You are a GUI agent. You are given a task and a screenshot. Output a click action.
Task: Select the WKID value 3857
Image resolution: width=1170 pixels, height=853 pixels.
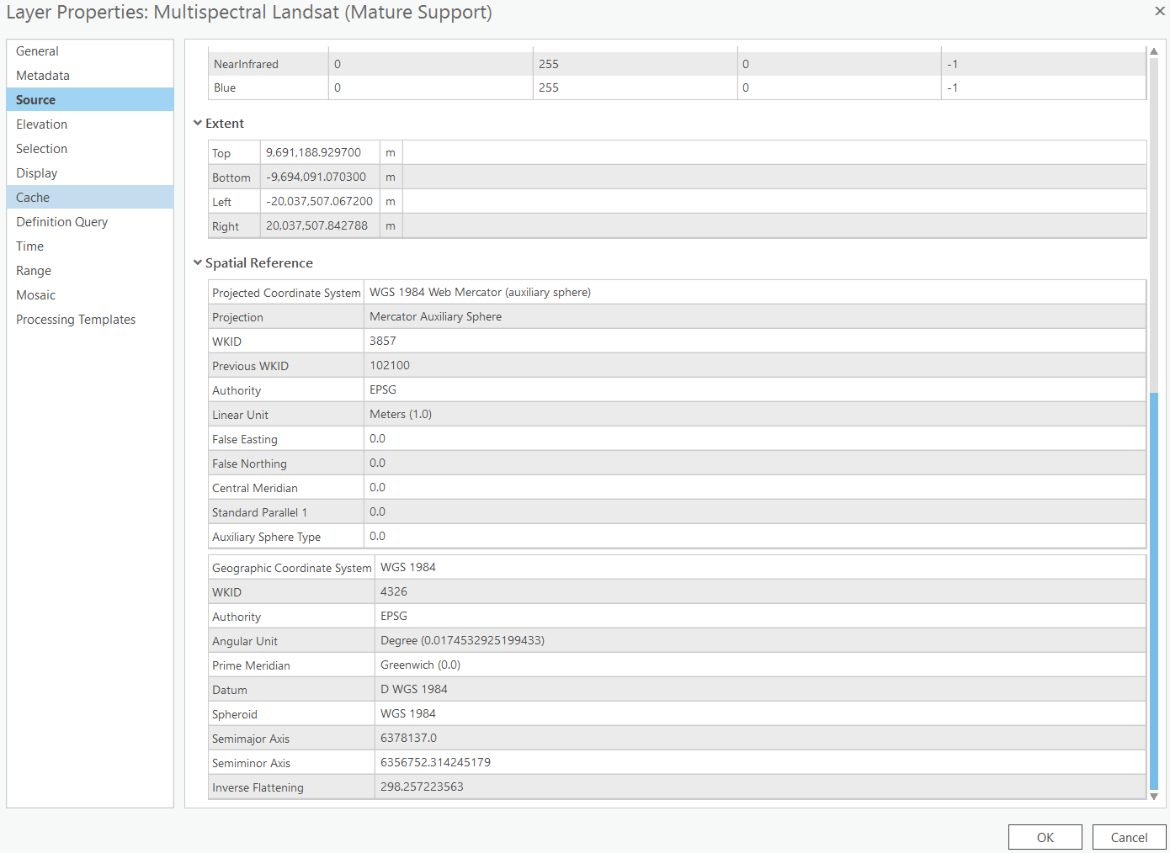click(x=383, y=341)
